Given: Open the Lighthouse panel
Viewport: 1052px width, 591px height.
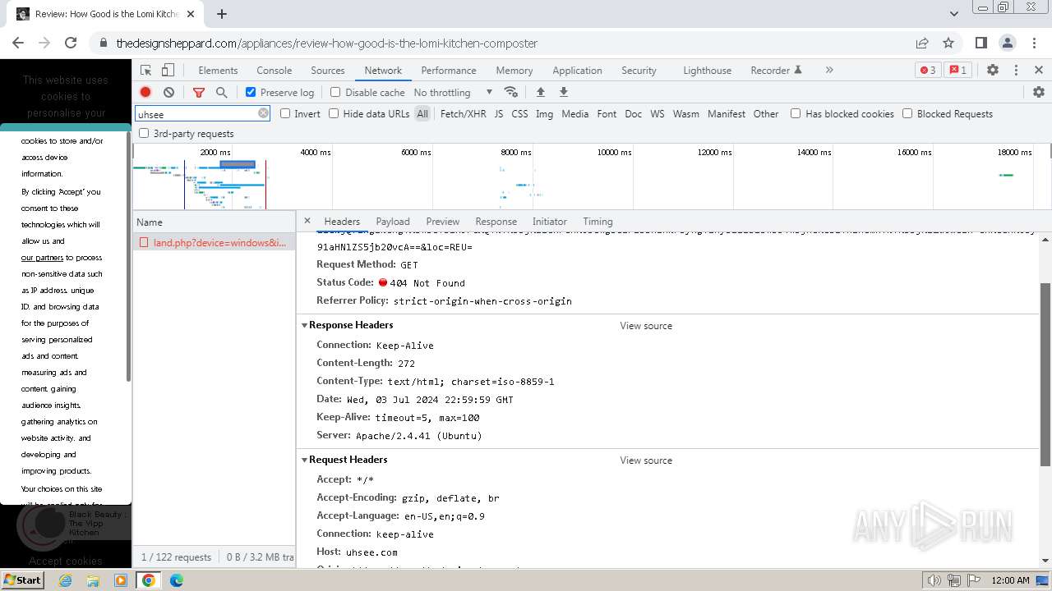Looking at the screenshot, I should click(707, 71).
